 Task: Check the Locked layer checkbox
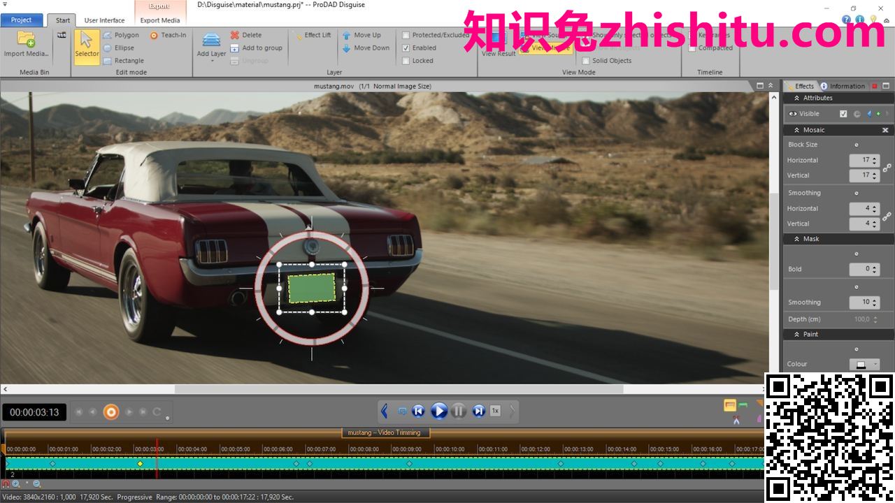406,61
